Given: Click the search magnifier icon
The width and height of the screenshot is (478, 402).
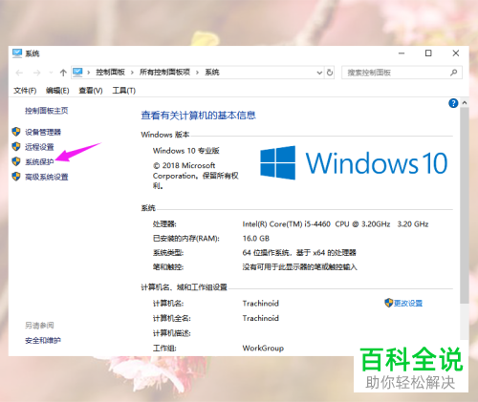Looking at the screenshot, I should coord(453,73).
